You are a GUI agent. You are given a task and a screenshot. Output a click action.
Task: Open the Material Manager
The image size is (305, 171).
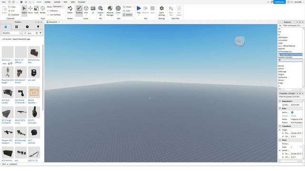tap(110, 10)
